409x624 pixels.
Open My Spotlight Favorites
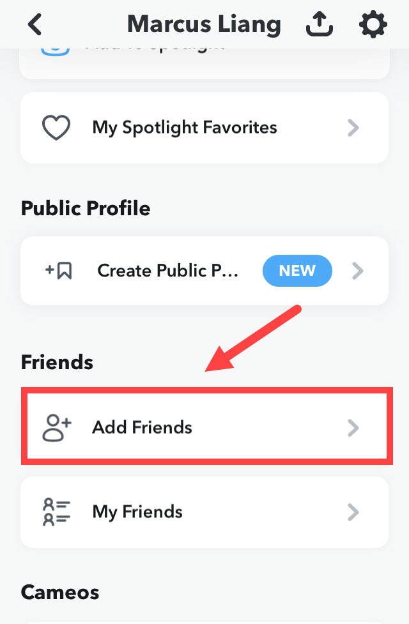pos(204,128)
